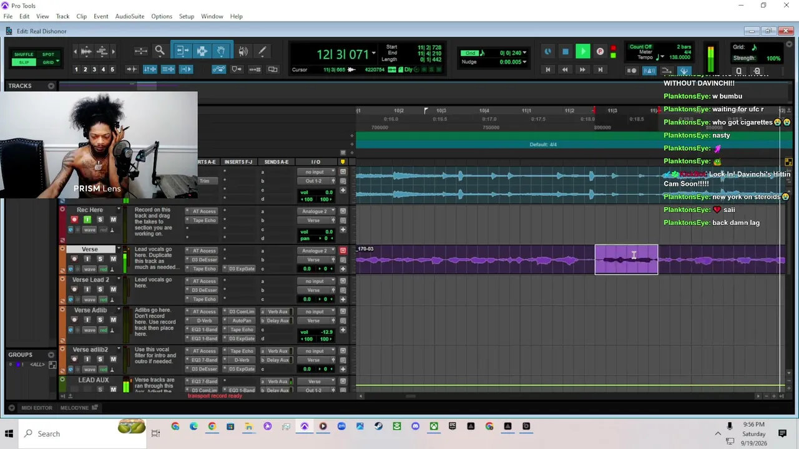
Task: Select the Zoomer magnifier tool
Action: coord(160,51)
